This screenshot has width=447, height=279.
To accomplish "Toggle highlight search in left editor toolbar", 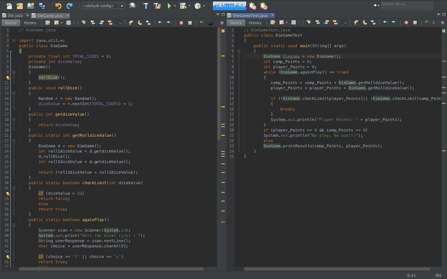I will point(110,23).
